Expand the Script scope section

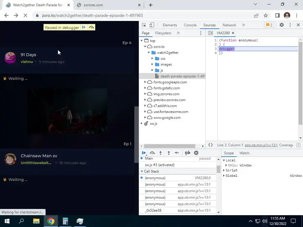224,170
